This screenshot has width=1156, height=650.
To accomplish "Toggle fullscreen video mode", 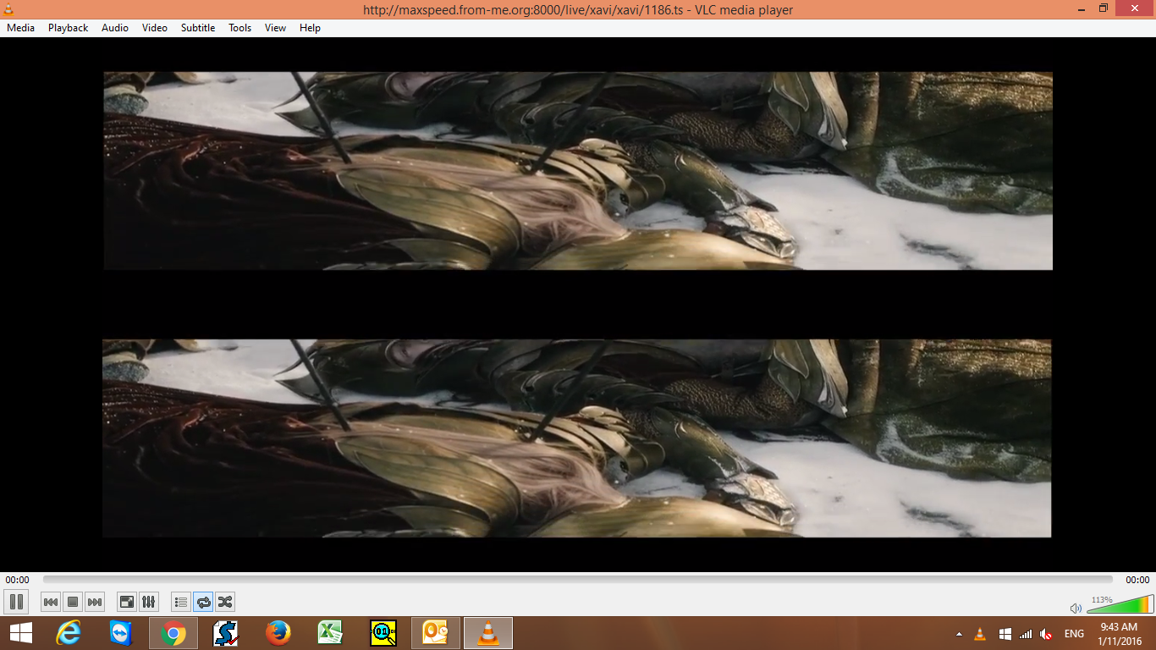I will point(127,602).
